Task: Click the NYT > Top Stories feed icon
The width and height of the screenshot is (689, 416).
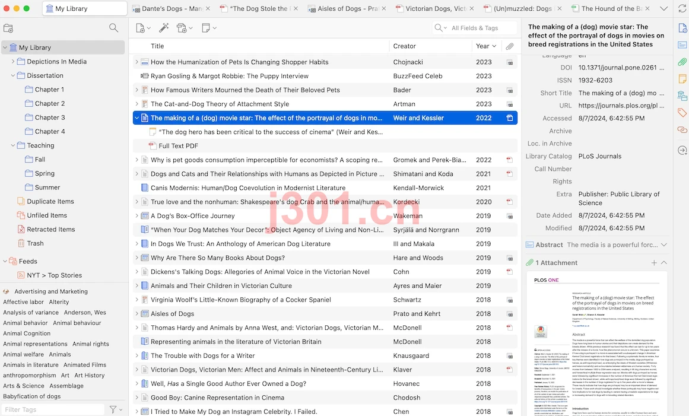Action: [21, 275]
